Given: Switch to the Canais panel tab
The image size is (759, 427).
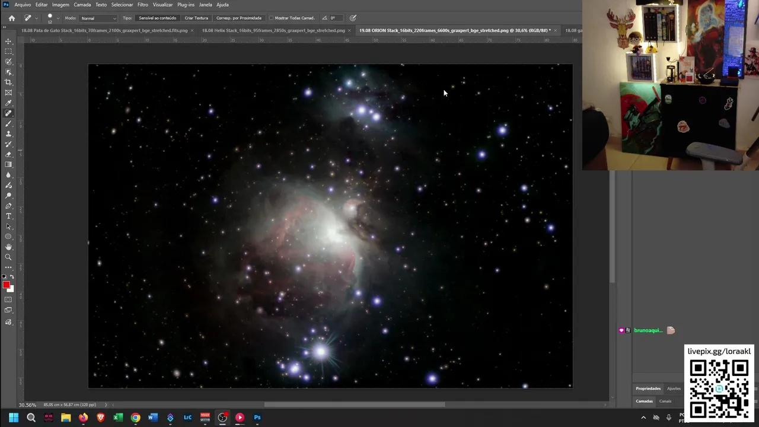Looking at the screenshot, I should click(x=665, y=401).
